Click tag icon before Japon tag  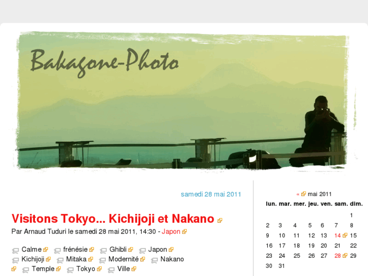click(x=142, y=251)
